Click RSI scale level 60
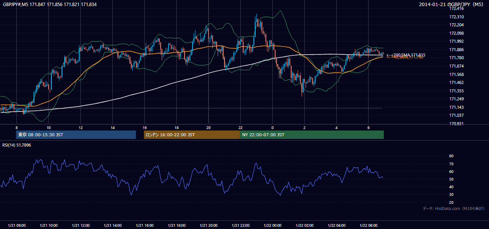The width and height of the screenshot is (489, 229). tap(452, 171)
